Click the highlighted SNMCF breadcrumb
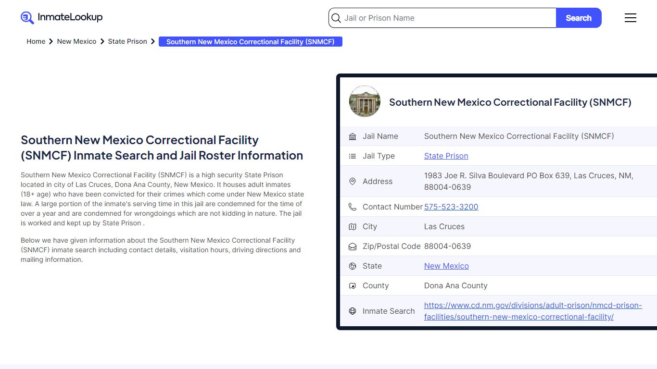 (x=251, y=42)
